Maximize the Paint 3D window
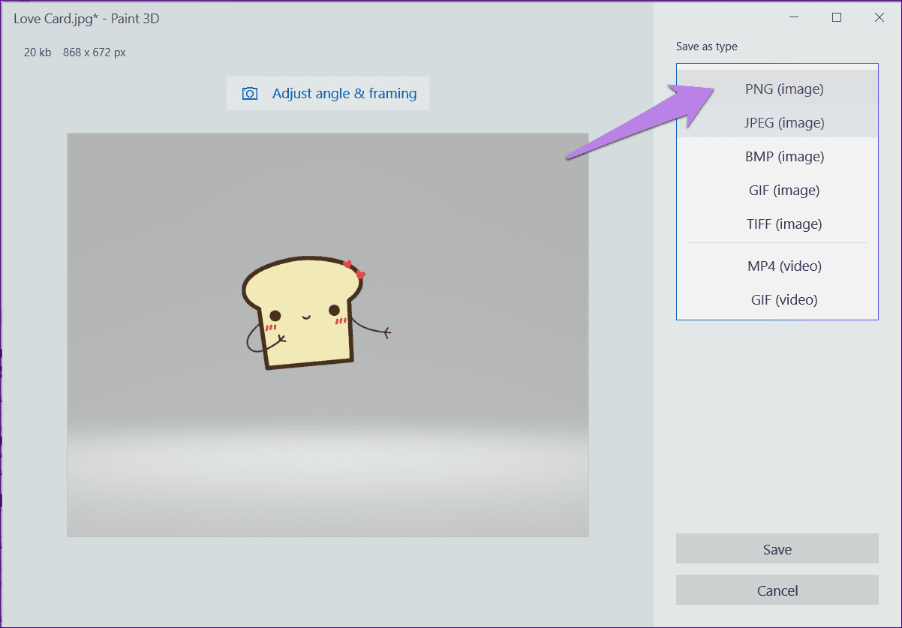Screen dimensions: 902x628 [x=837, y=18]
